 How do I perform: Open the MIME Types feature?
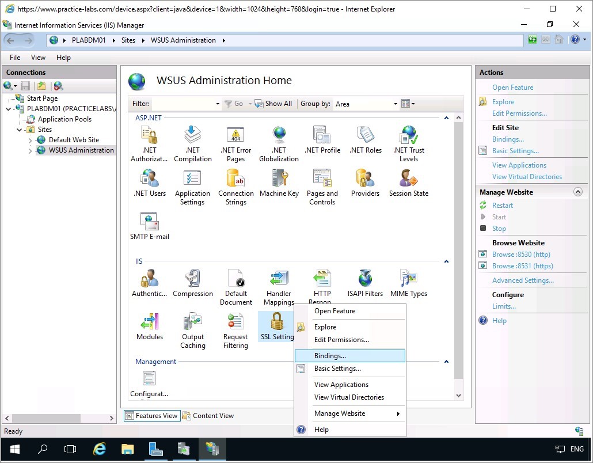(409, 283)
